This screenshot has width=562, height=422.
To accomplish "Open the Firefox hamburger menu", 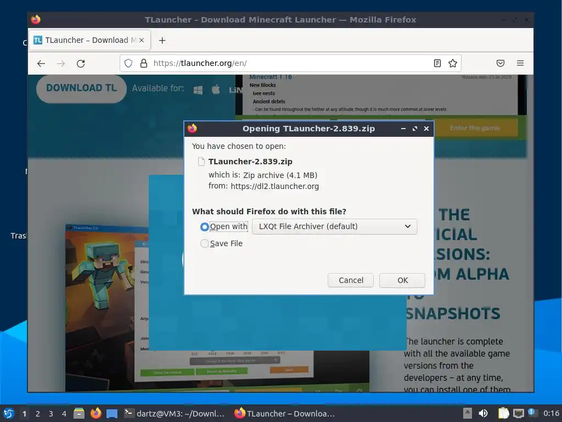I will coord(520,64).
